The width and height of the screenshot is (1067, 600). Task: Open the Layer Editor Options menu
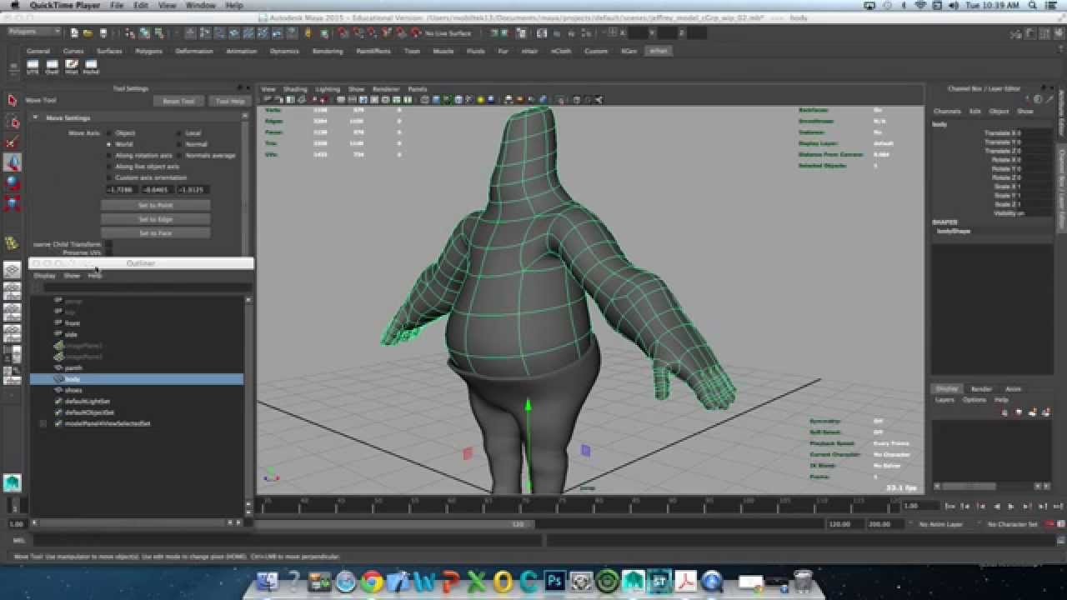pos(974,400)
